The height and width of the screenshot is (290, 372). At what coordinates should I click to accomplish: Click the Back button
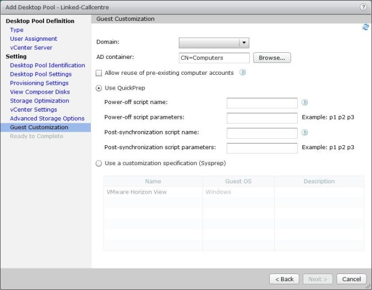pyautogui.click(x=285, y=279)
